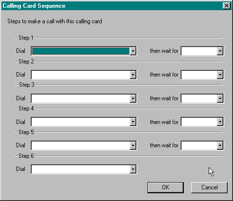The height and width of the screenshot is (201, 233).
Task: Expand the Step 3 Dial dropdown arrow
Action: [x=133, y=98]
